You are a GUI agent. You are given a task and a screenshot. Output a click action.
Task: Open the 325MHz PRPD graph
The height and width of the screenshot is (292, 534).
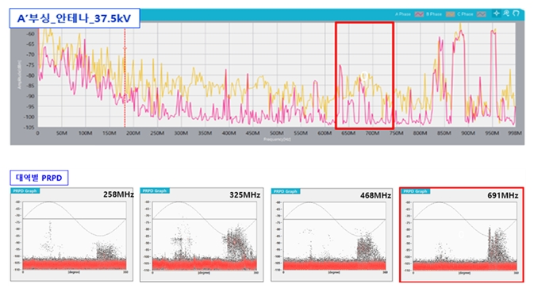pyautogui.click(x=202, y=234)
